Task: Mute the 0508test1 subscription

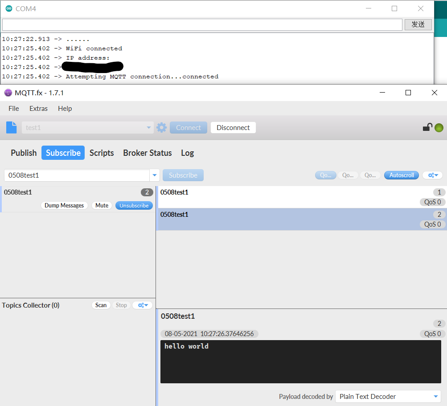Action: [x=102, y=205]
